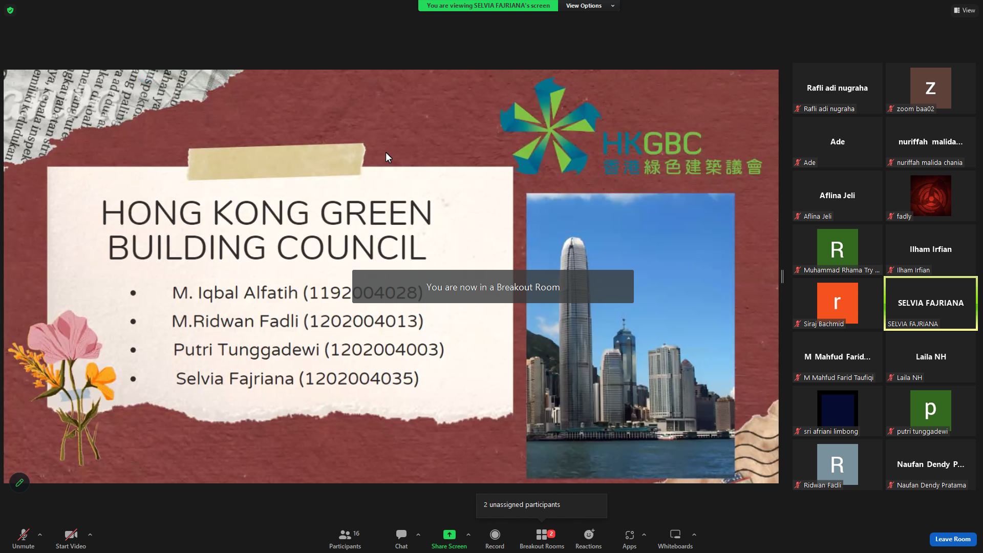Open Breakout Rooms
Image resolution: width=983 pixels, height=553 pixels.
[542, 539]
